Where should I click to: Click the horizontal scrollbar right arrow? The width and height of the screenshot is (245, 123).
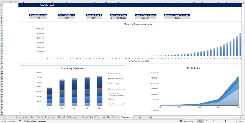(240, 117)
